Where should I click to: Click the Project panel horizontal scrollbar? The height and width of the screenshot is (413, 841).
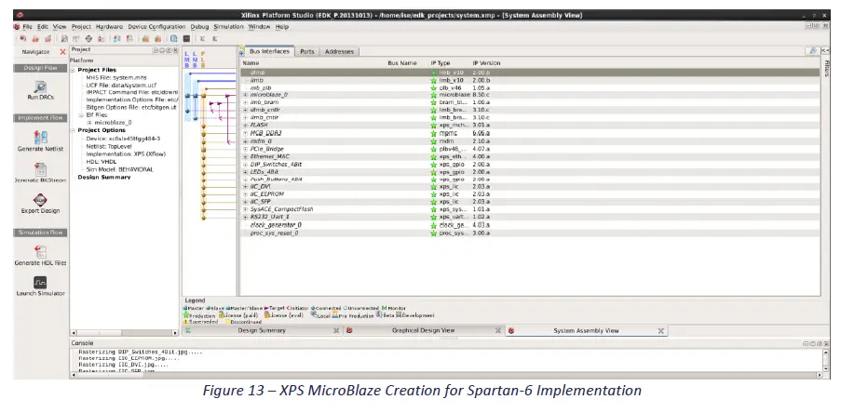(125, 333)
